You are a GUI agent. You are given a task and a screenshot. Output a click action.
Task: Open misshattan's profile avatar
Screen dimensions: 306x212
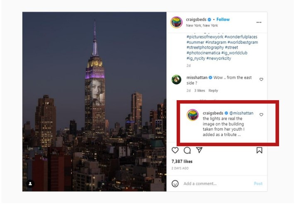coord(177,79)
